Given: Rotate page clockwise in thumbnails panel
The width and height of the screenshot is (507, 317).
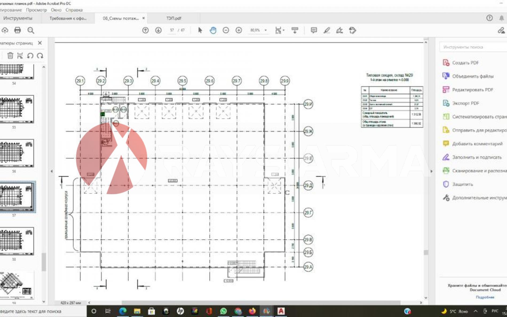Looking at the screenshot, I should pos(40,56).
